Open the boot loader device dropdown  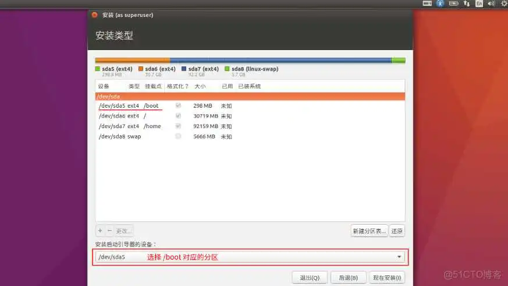point(250,257)
